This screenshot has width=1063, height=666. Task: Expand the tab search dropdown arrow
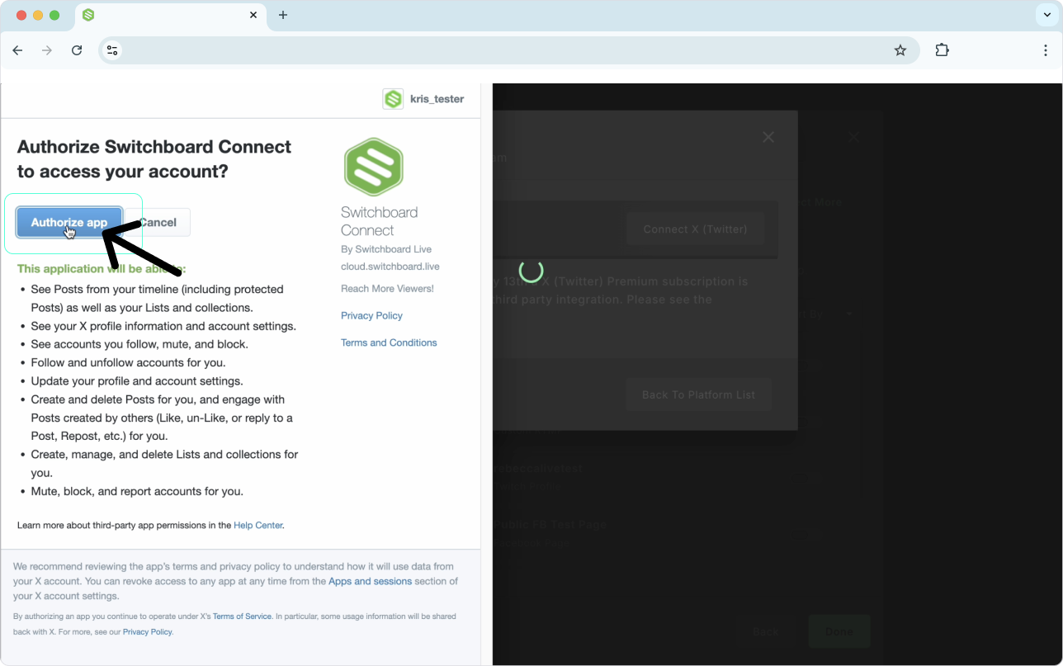[x=1047, y=15]
